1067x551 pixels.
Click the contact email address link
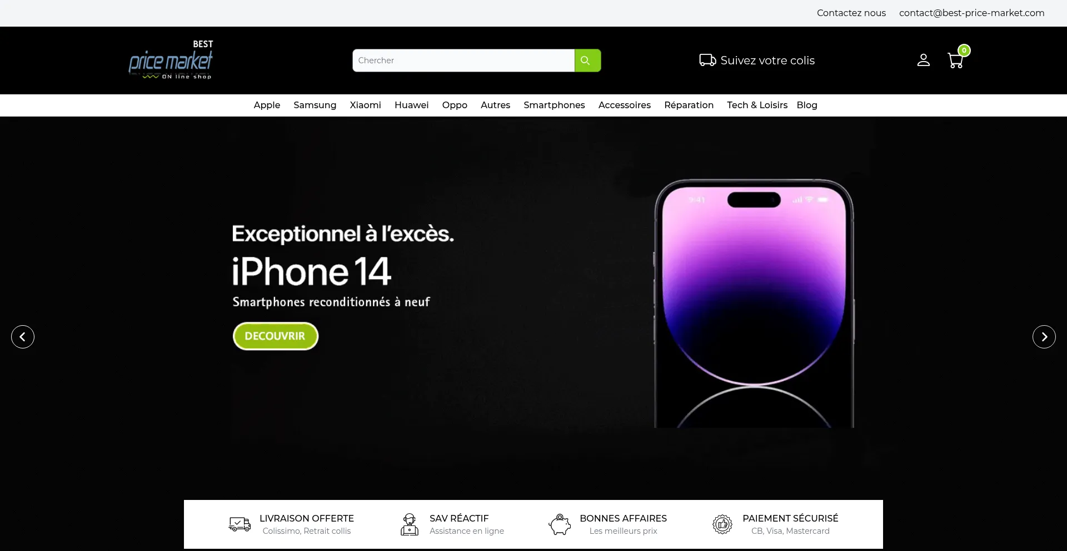pos(971,13)
